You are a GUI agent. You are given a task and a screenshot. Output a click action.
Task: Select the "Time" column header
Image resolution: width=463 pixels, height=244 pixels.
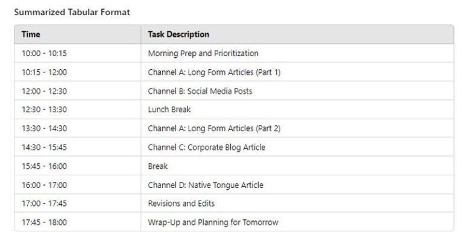pyautogui.click(x=31, y=34)
